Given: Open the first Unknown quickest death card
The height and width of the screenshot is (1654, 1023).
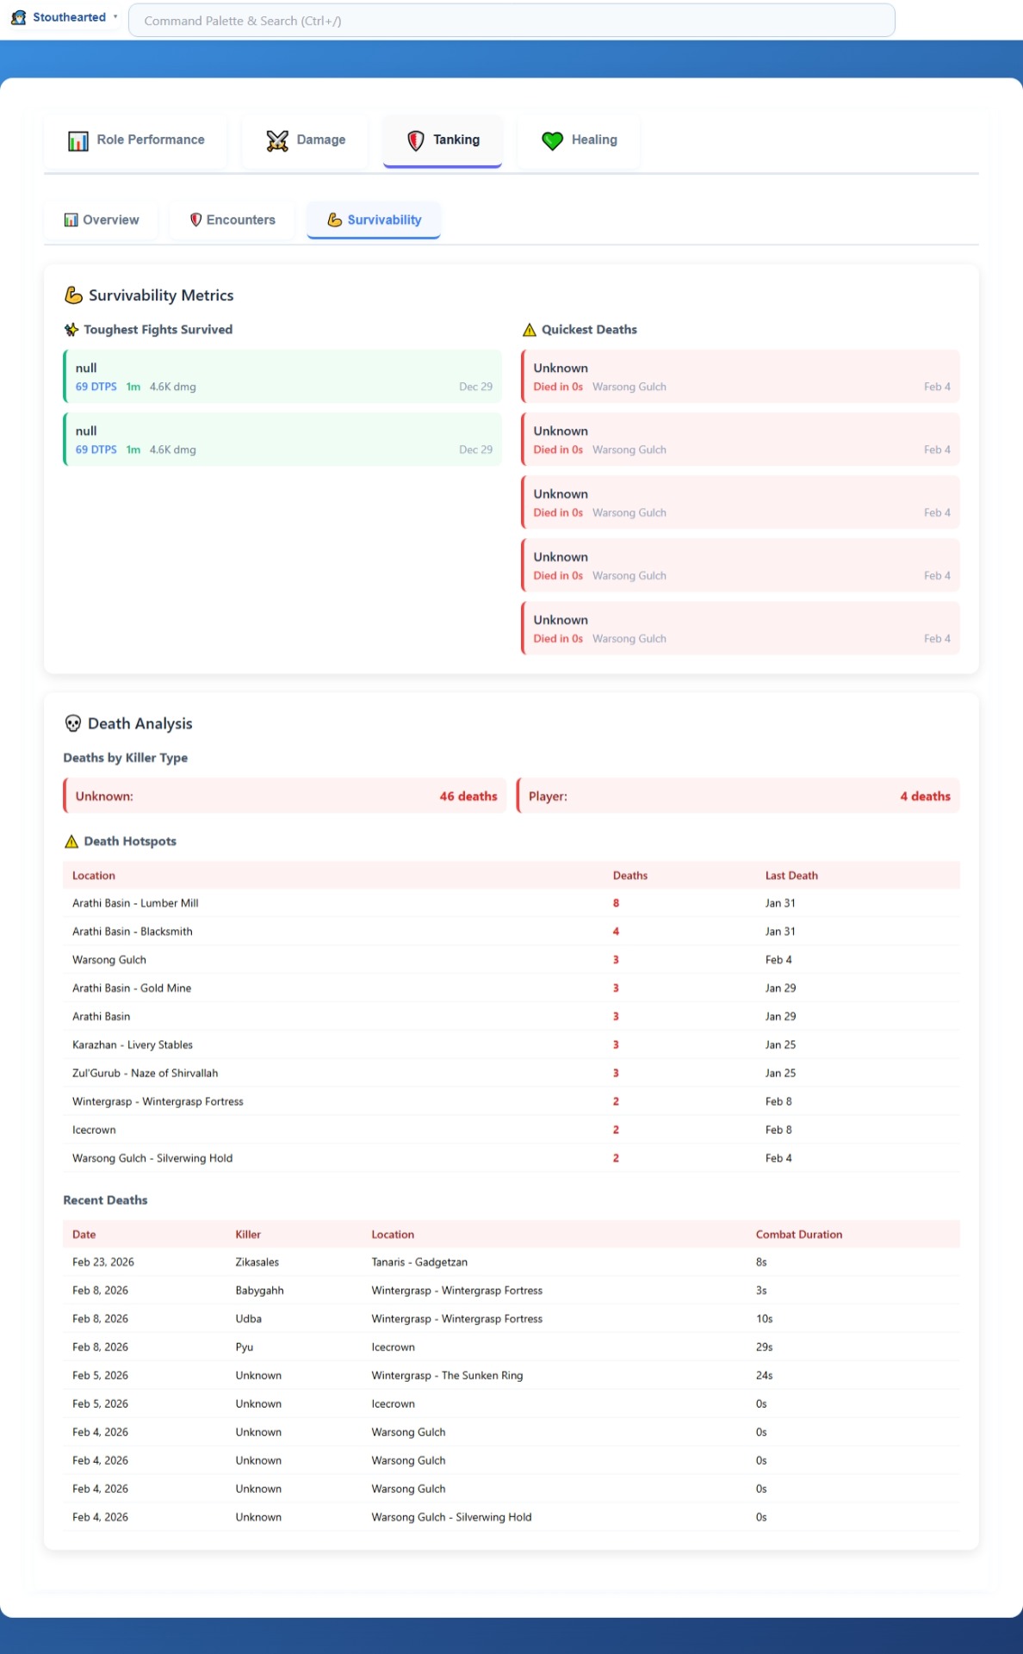Looking at the screenshot, I should (741, 377).
